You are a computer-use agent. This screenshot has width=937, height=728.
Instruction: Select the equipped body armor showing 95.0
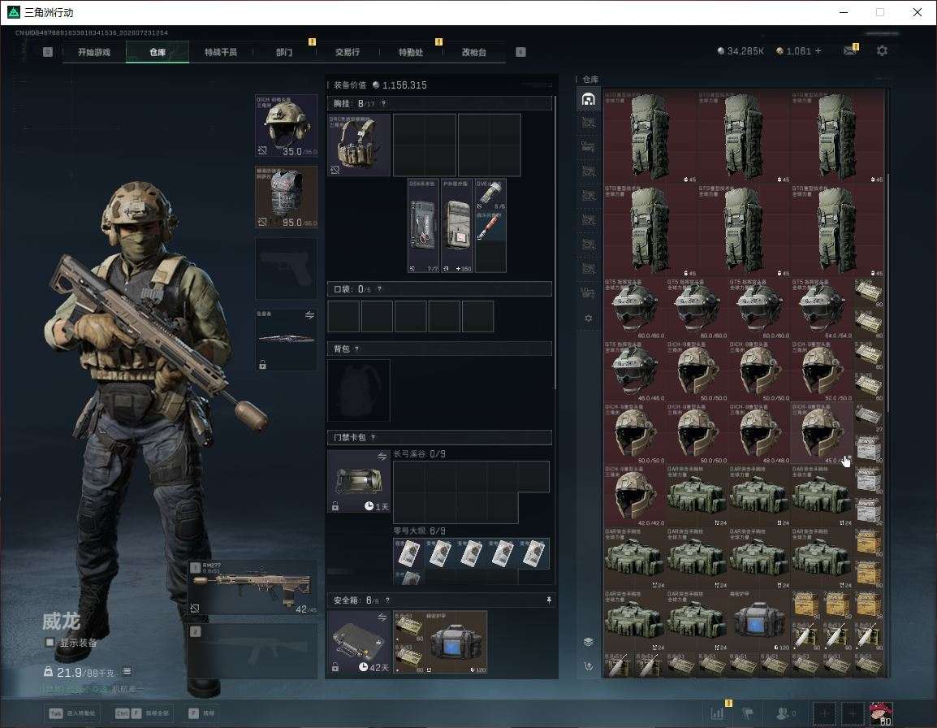coord(287,197)
